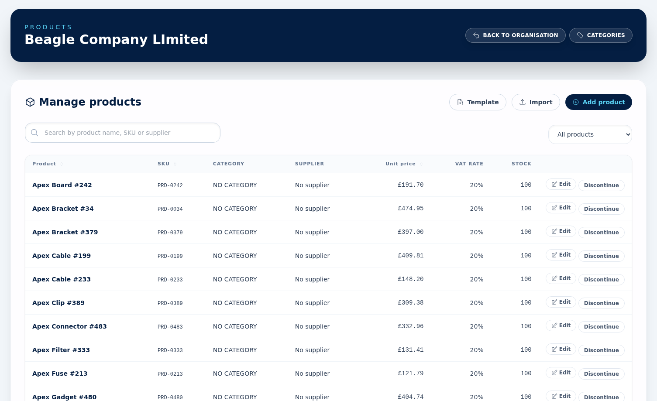Edit Apex Fuse #213

(x=561, y=373)
